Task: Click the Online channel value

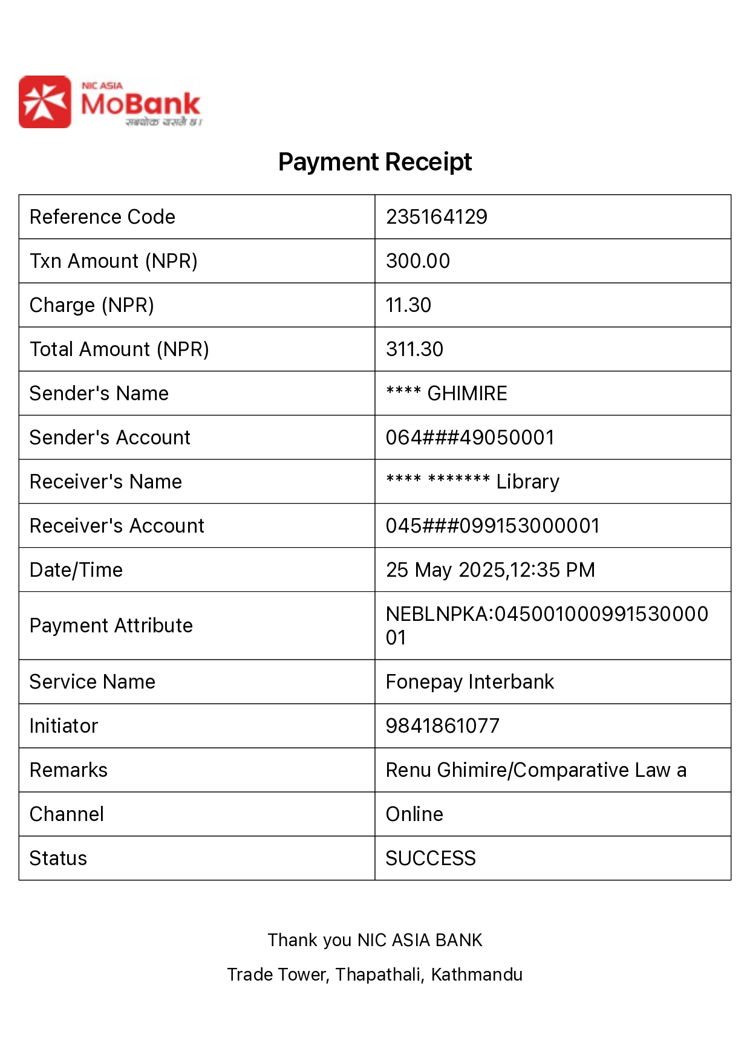Action: 414,814
